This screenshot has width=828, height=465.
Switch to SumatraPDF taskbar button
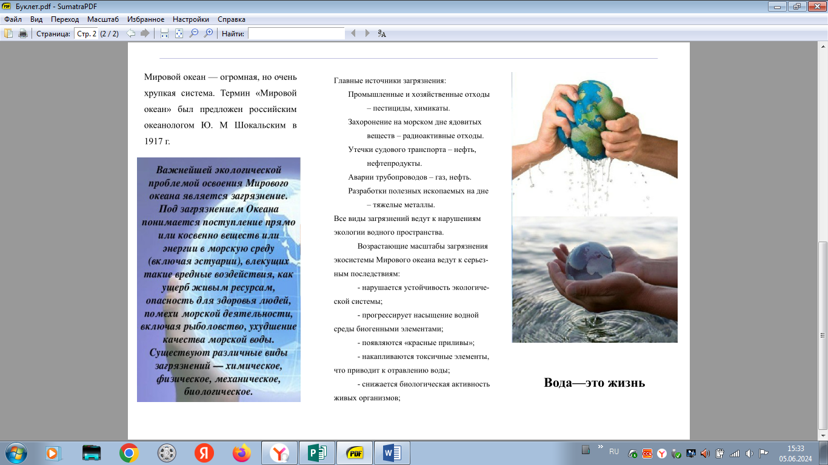tap(355, 453)
